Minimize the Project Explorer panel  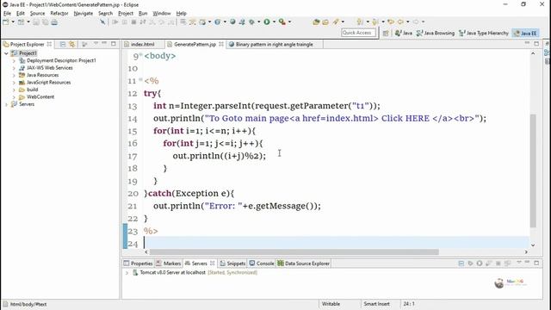click(x=104, y=44)
